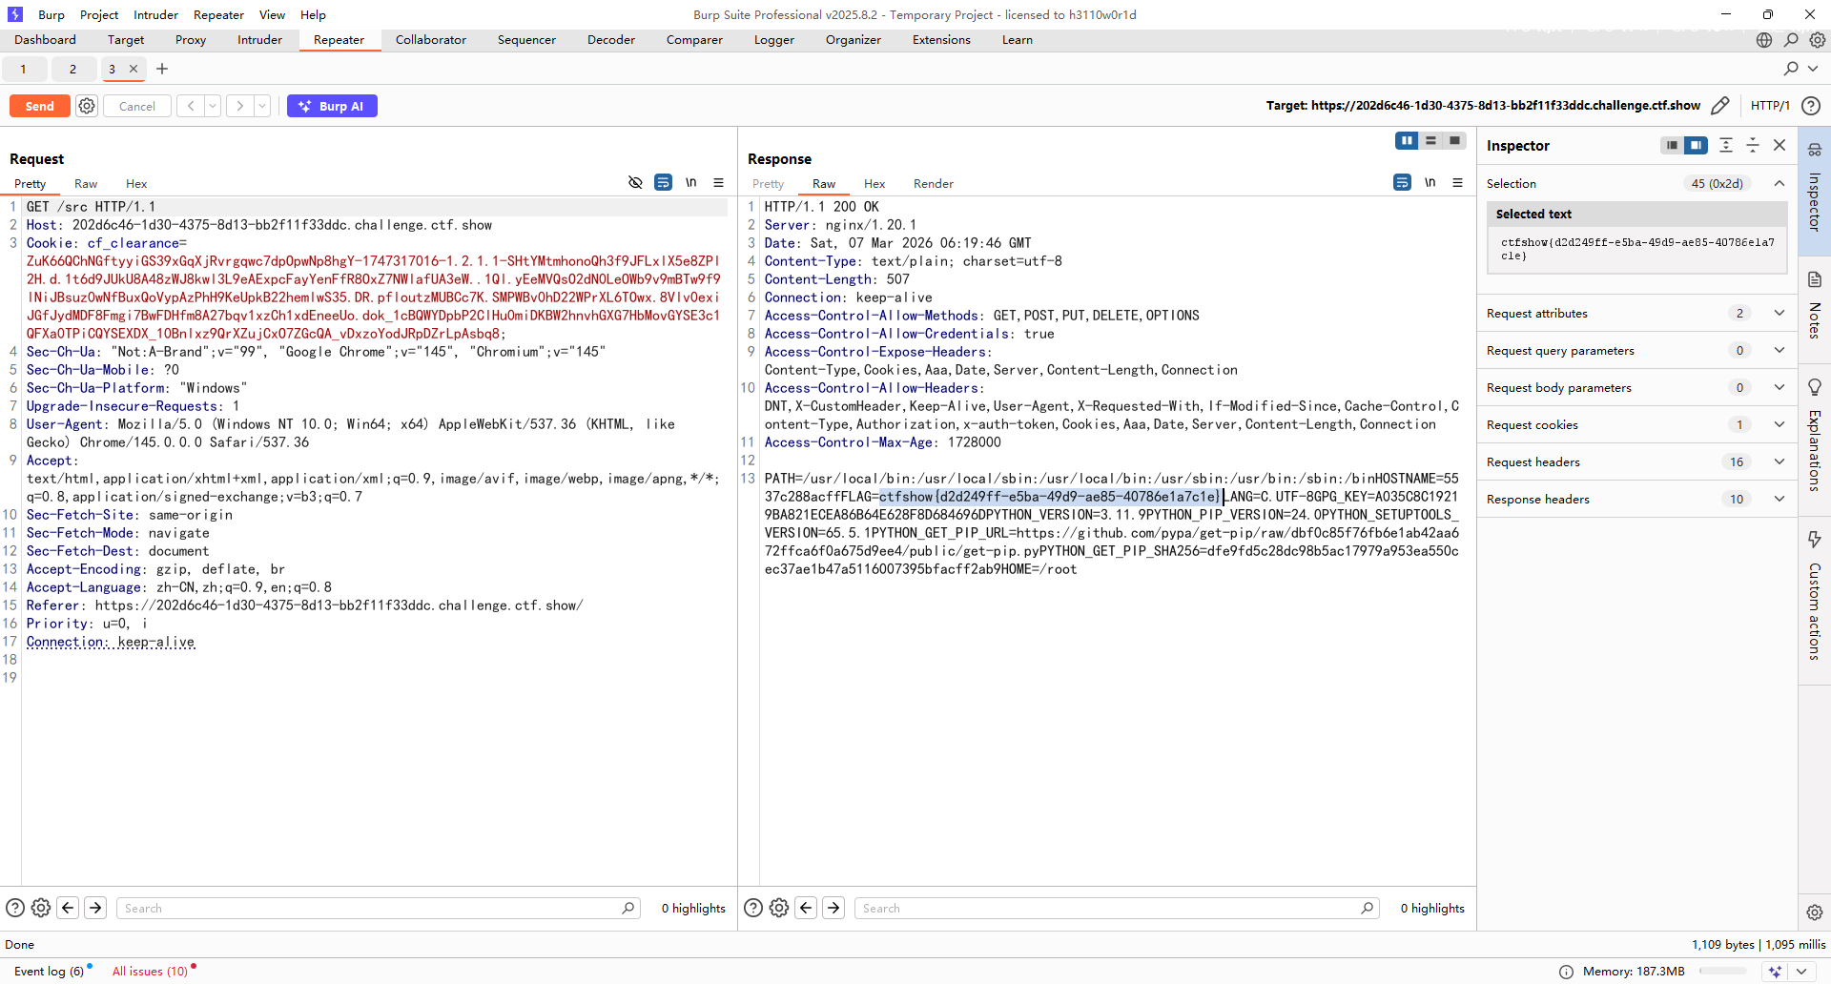1831x984 pixels.
Task: Expand the Request headers section
Action: click(1779, 461)
